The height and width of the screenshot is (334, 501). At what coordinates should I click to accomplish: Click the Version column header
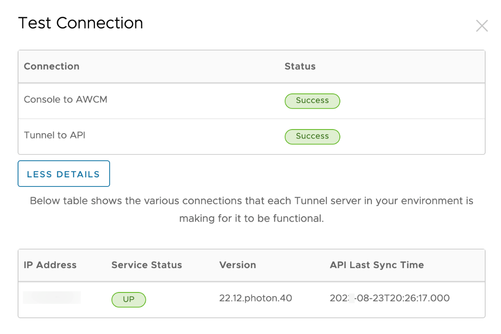click(237, 265)
